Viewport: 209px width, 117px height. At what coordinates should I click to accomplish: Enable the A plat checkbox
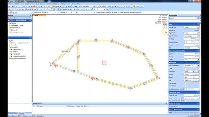coord(185,69)
